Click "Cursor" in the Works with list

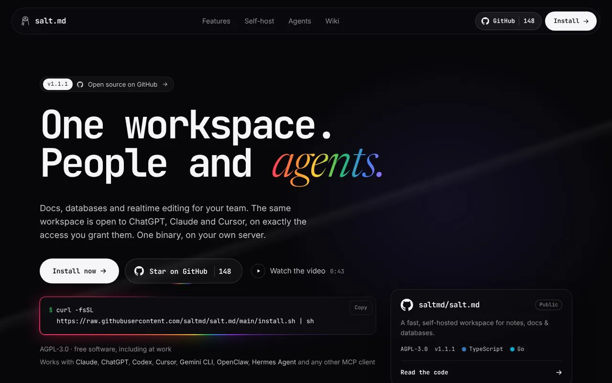point(165,362)
